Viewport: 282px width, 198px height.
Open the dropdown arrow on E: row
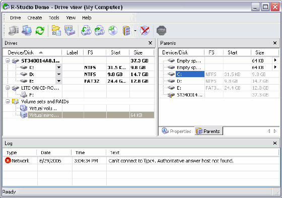pyautogui.click(x=59, y=81)
